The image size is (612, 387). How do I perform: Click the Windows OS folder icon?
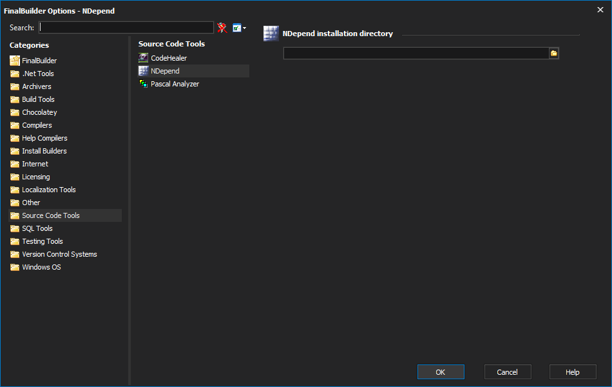coord(15,267)
